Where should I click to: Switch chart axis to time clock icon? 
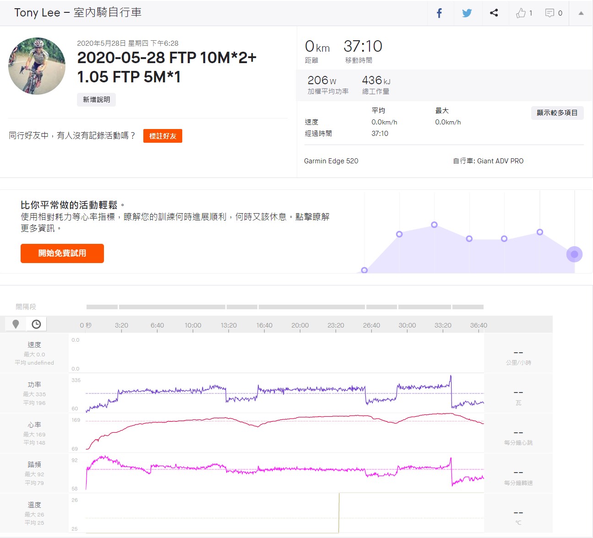coord(36,324)
